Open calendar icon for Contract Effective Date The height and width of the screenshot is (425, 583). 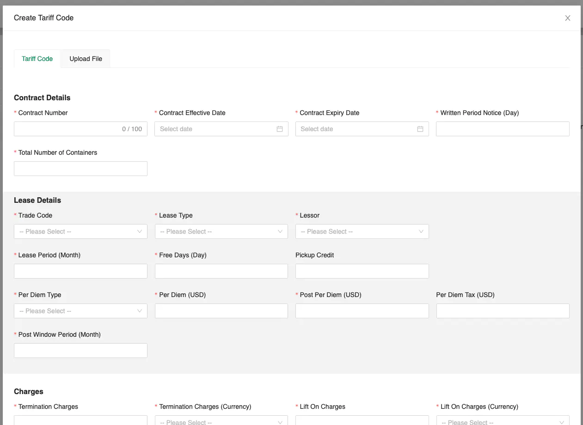(x=280, y=129)
